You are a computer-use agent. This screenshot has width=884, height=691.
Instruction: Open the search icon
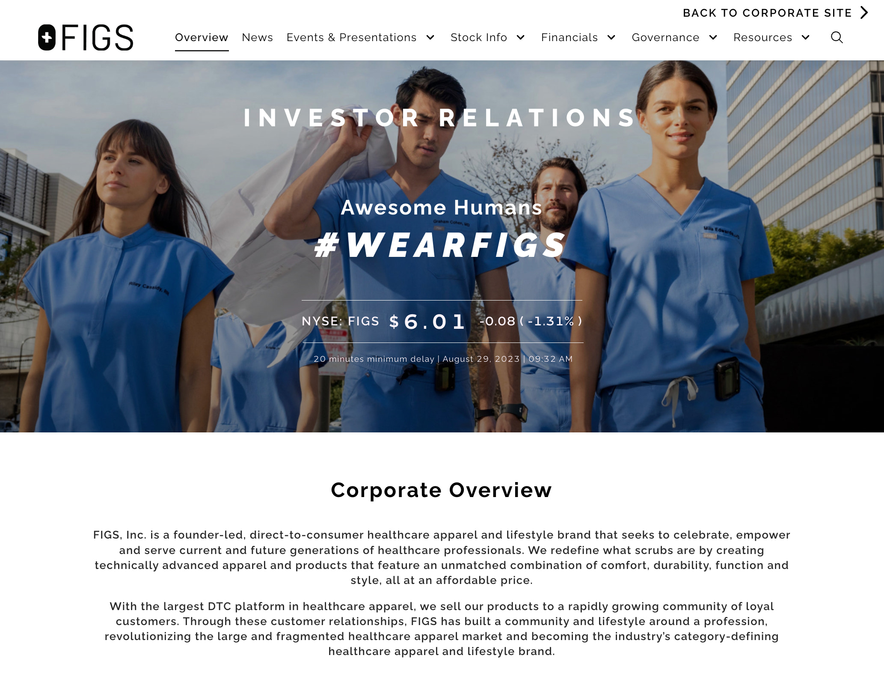point(837,37)
